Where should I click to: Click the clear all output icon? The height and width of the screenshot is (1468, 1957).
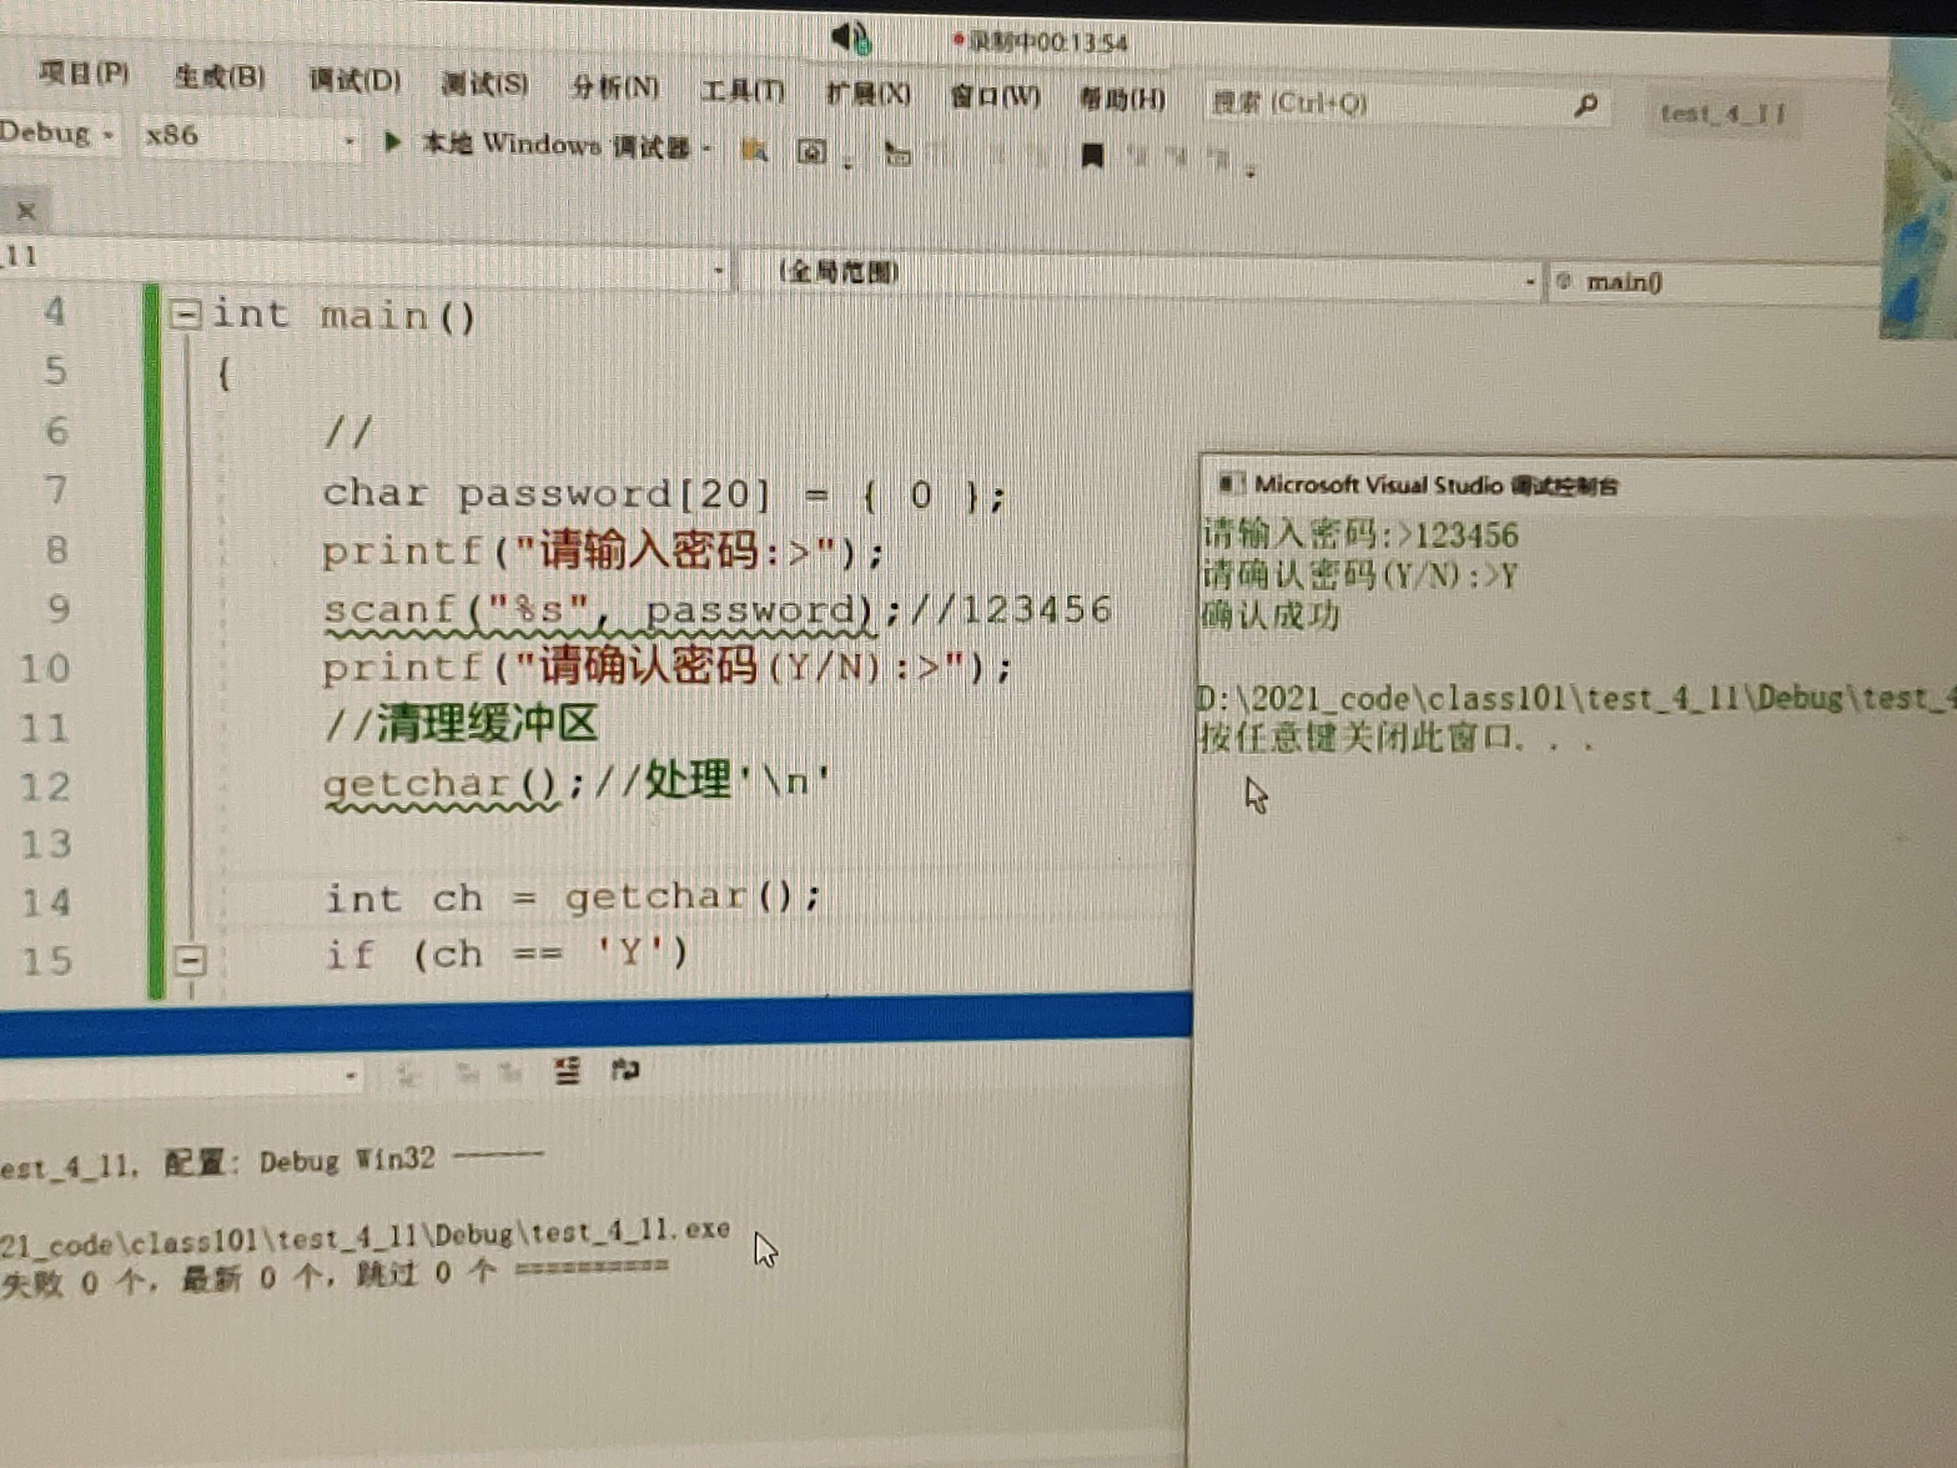[567, 1071]
